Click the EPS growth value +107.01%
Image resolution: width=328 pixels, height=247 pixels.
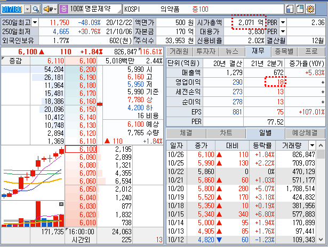(311, 112)
